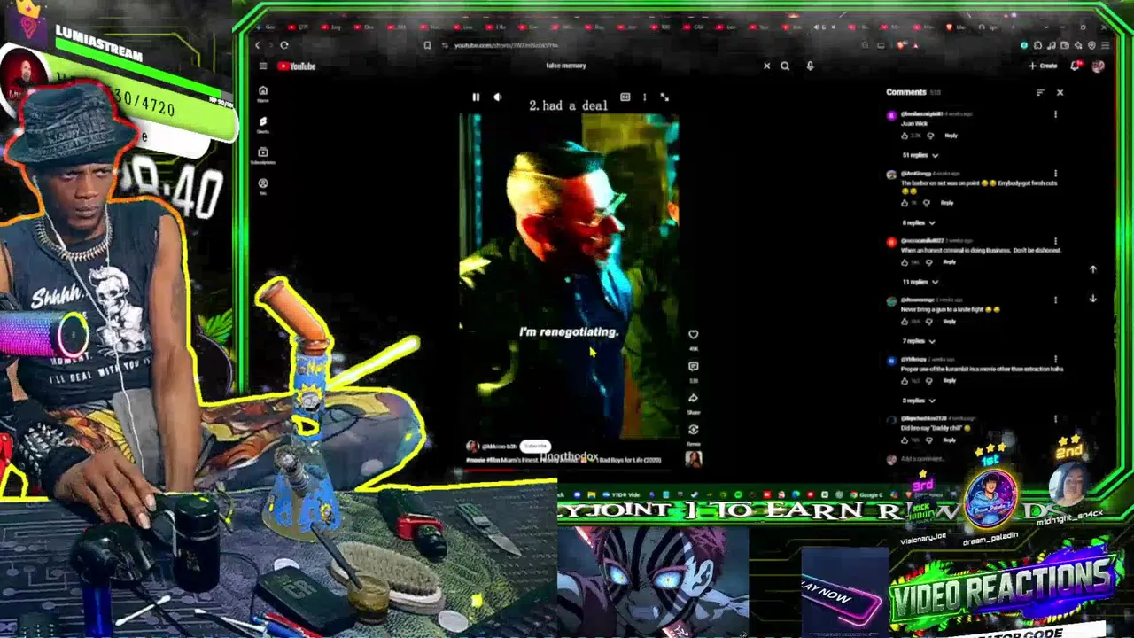Open YouTube notifications bell
The height and width of the screenshot is (638, 1134).
pyautogui.click(x=1076, y=66)
